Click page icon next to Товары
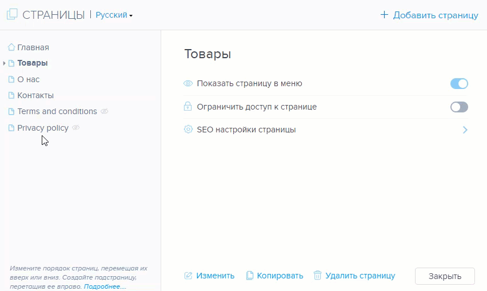Screen dimensions: 487x291 point(11,63)
